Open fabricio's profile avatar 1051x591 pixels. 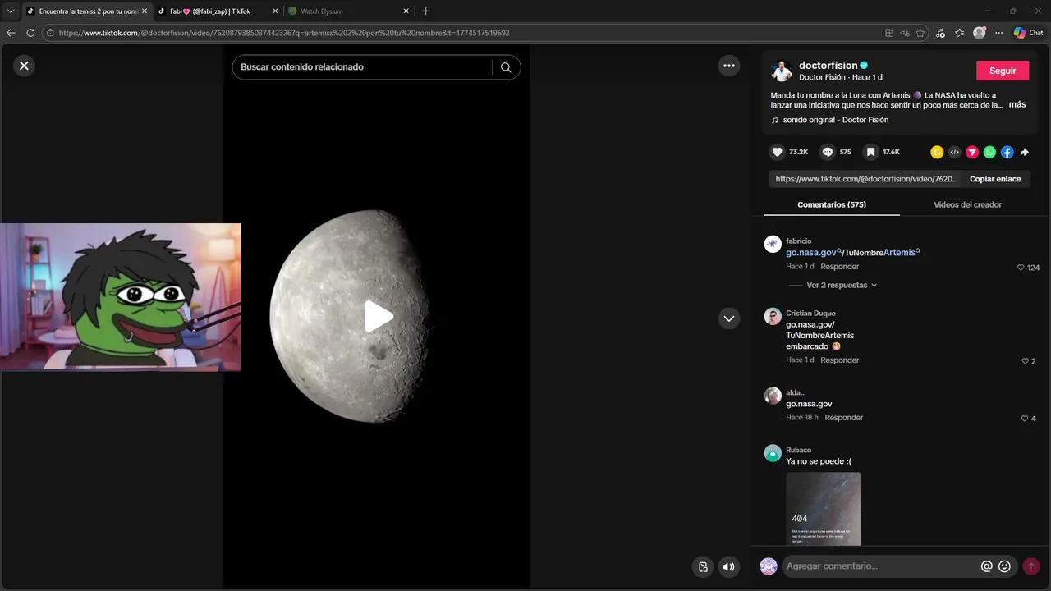tap(773, 244)
